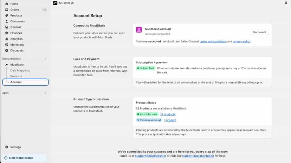
Task: Click the Non-transferable info icon
Action: click(x=6, y=158)
